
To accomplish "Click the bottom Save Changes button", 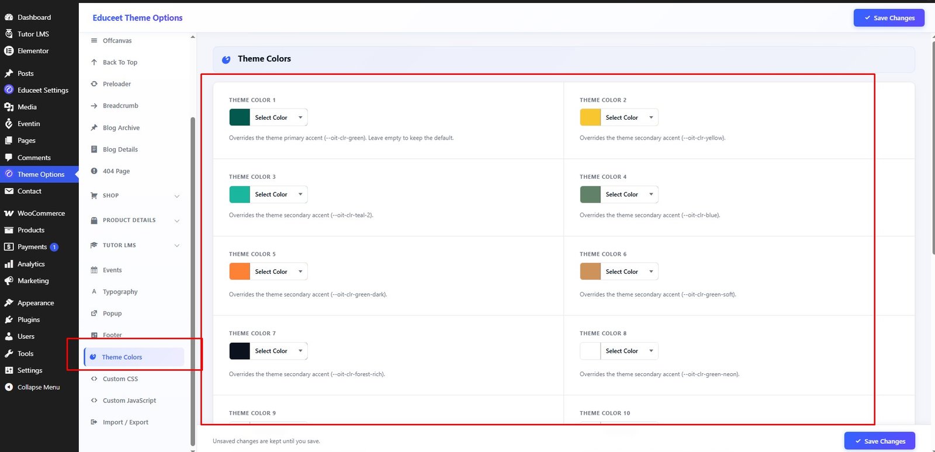I will (x=879, y=441).
